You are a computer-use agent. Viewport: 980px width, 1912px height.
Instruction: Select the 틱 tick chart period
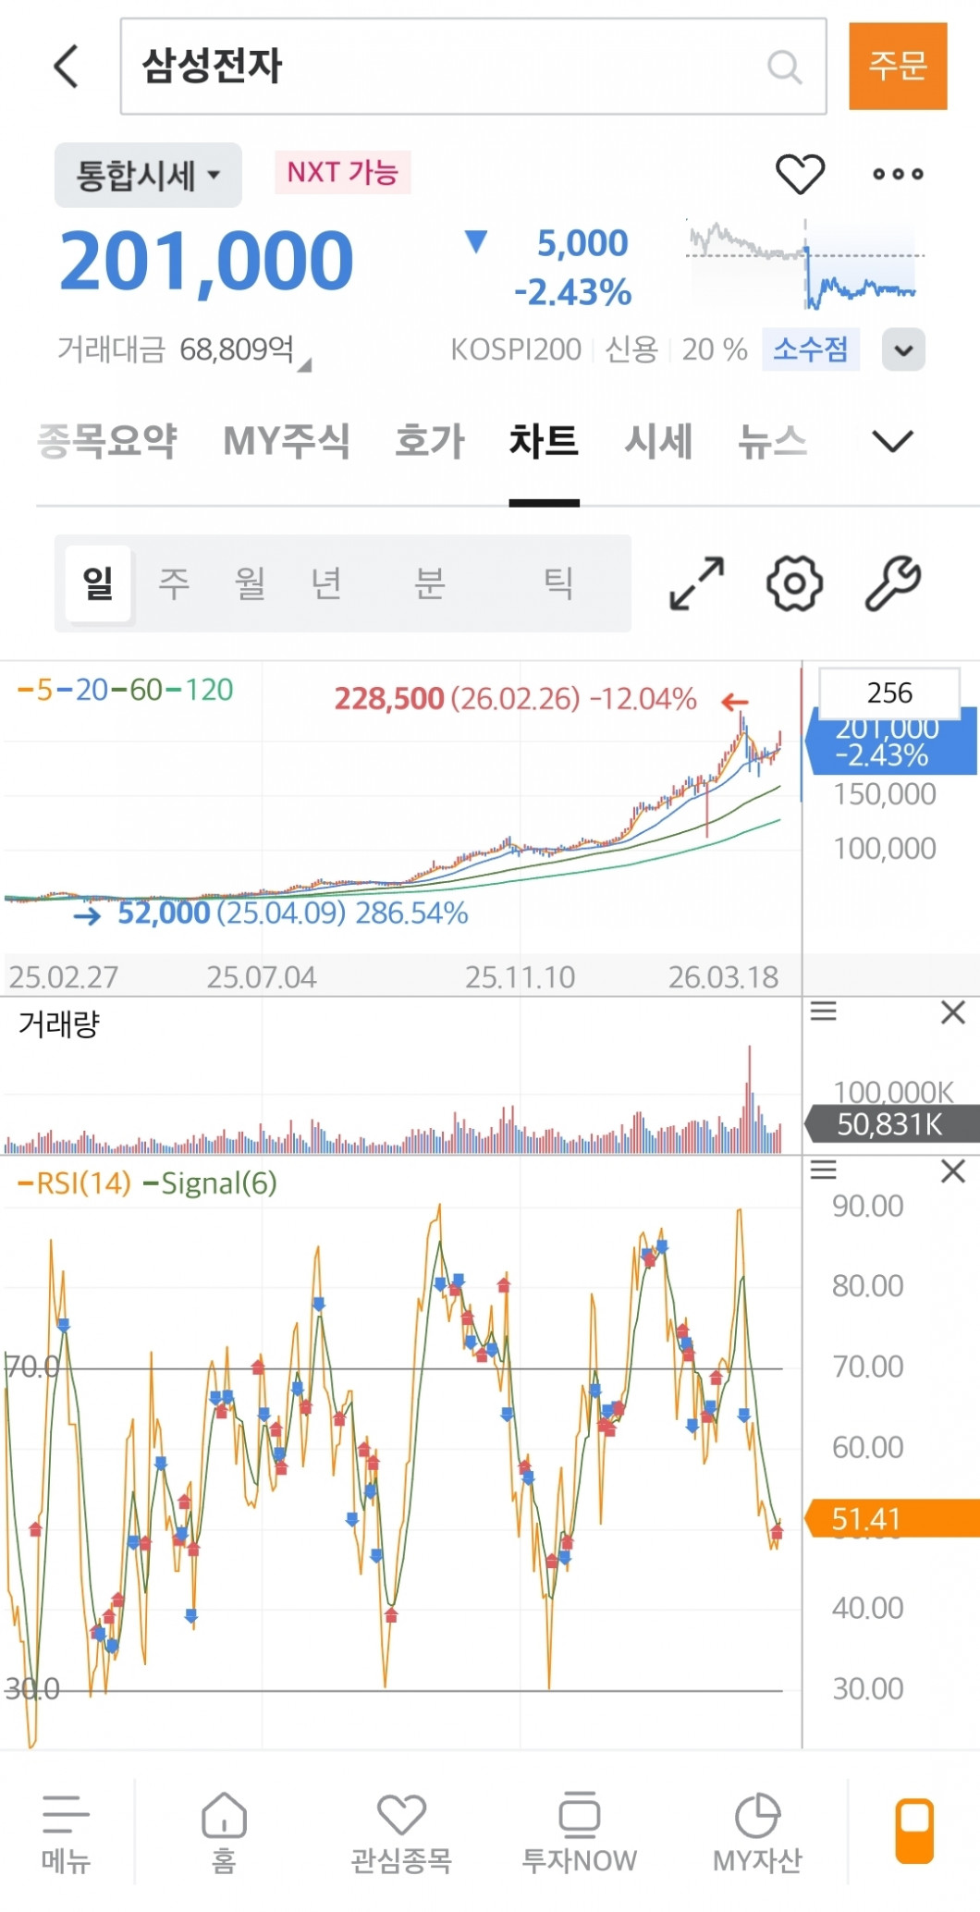pyautogui.click(x=557, y=583)
